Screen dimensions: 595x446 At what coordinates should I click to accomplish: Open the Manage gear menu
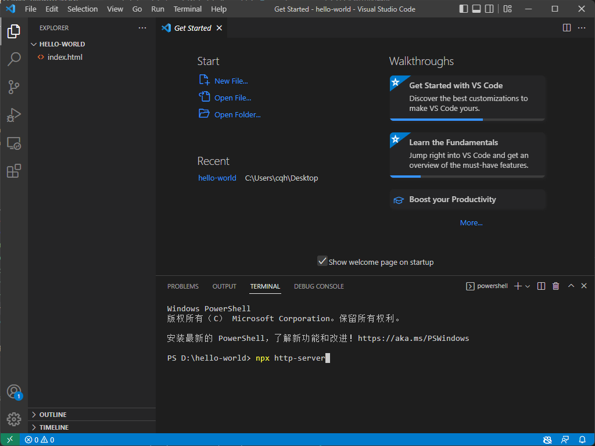coord(14,419)
